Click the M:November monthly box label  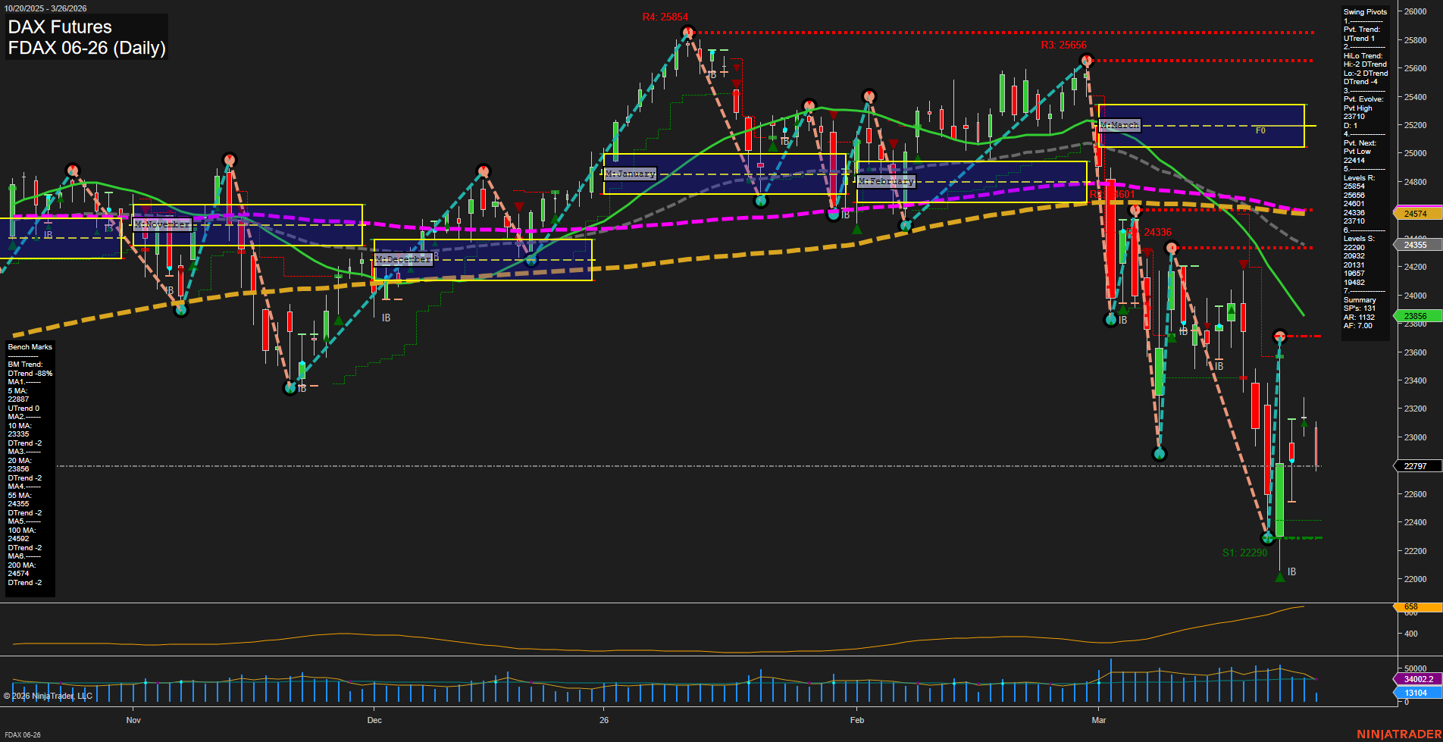pos(162,225)
